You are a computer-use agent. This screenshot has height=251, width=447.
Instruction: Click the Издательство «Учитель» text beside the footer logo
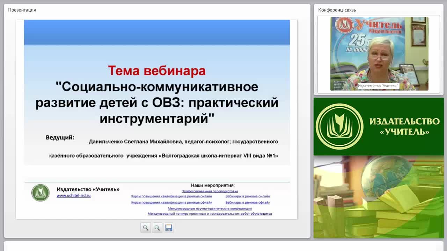pyautogui.click(x=88, y=189)
